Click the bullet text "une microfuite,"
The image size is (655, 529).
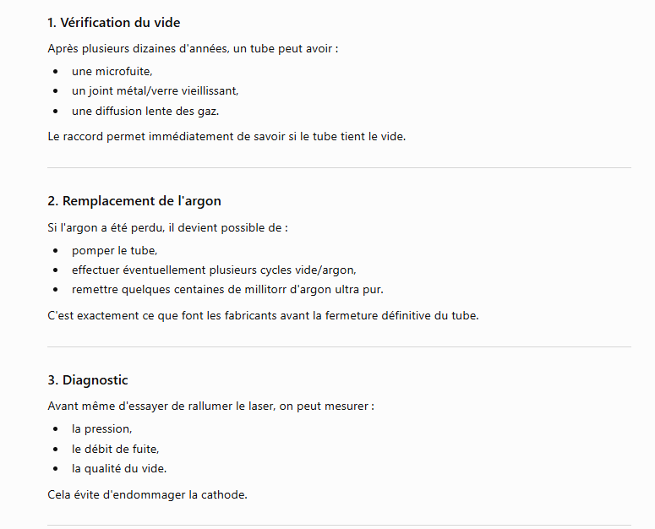coord(112,71)
